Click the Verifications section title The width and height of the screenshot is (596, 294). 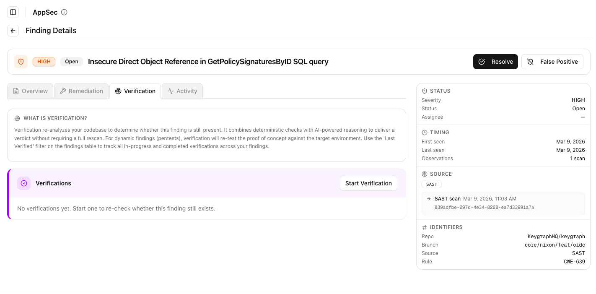pos(53,183)
